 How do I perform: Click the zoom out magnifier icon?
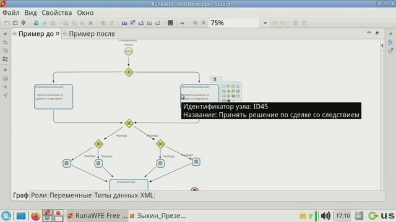[196, 23]
